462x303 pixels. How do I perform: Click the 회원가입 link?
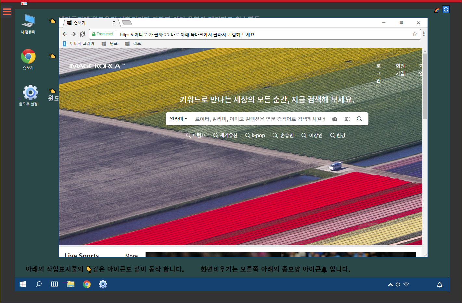[400, 70]
